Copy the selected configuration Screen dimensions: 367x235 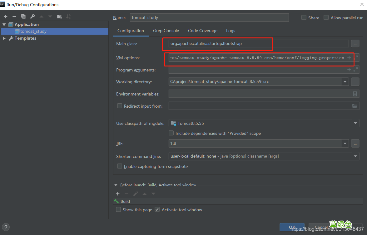pyautogui.click(x=23, y=16)
